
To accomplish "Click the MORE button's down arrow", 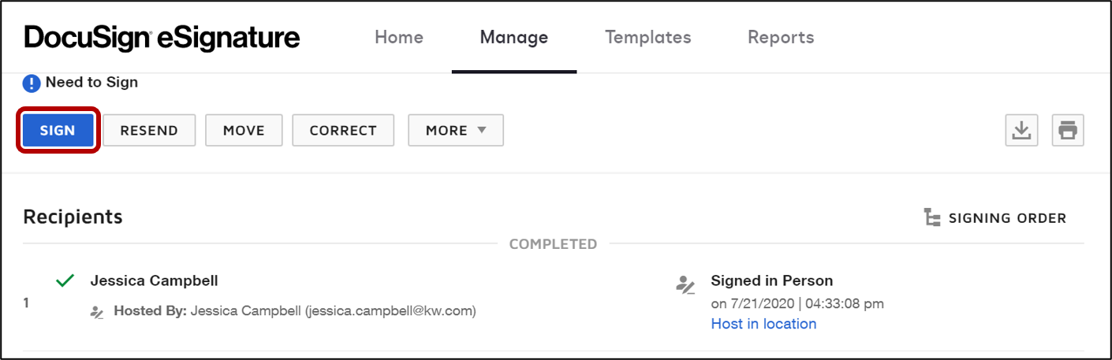I will click(482, 130).
